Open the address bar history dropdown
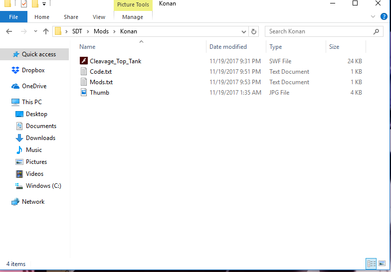 244,31
